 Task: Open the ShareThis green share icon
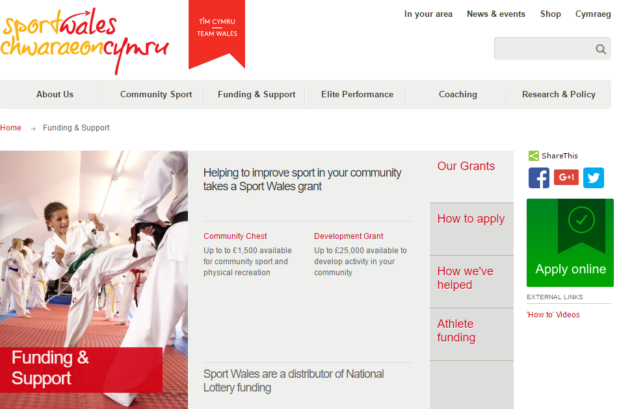533,156
